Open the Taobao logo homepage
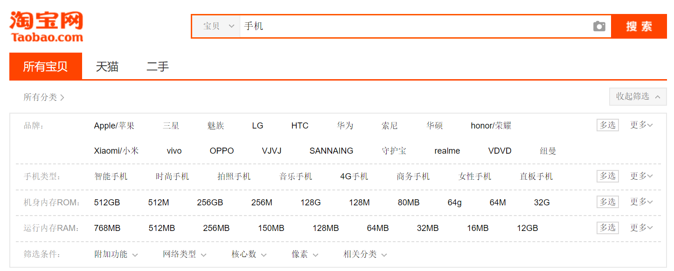The image size is (674, 271). pos(46,27)
